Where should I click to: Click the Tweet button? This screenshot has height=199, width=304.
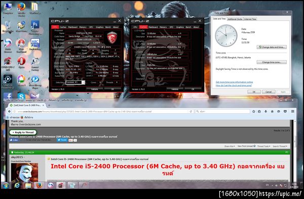pyautogui.click(x=62, y=140)
